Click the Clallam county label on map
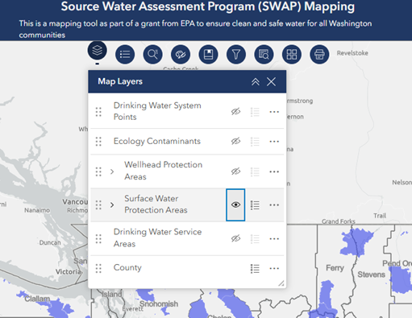 point(37,299)
